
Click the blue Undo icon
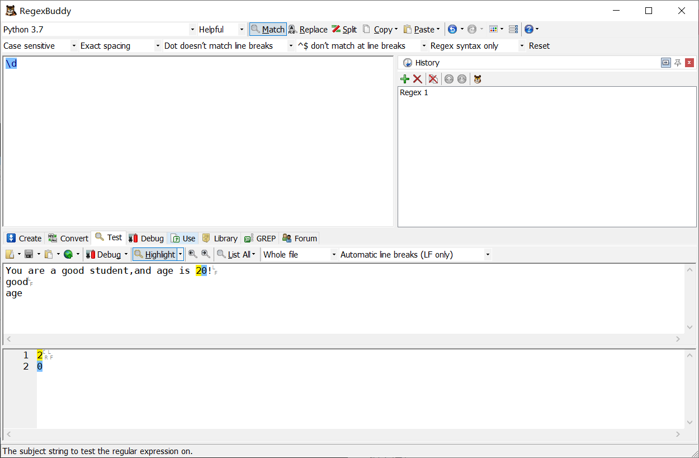coord(452,29)
